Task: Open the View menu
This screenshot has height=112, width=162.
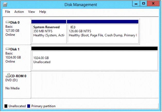Action: click(x=31, y=12)
